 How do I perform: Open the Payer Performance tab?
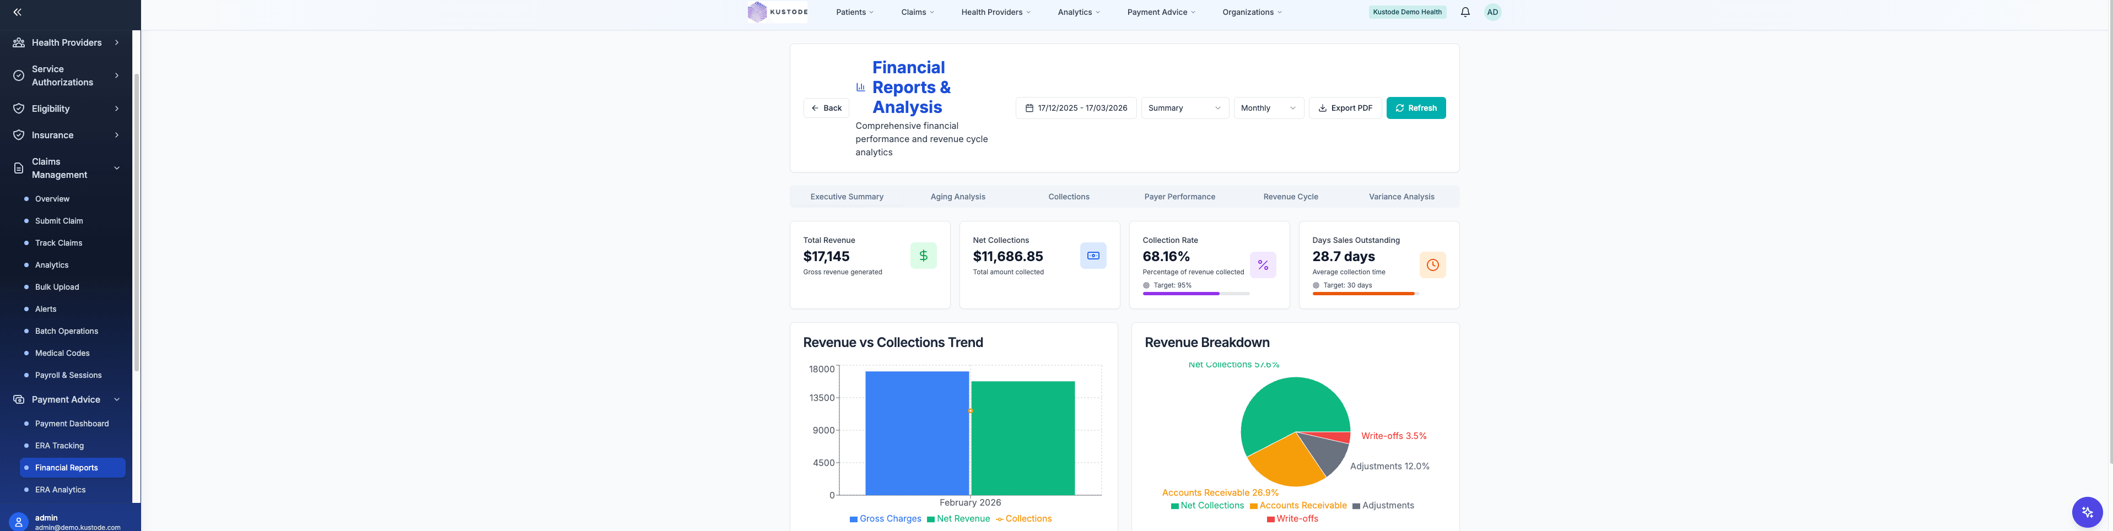(1179, 197)
